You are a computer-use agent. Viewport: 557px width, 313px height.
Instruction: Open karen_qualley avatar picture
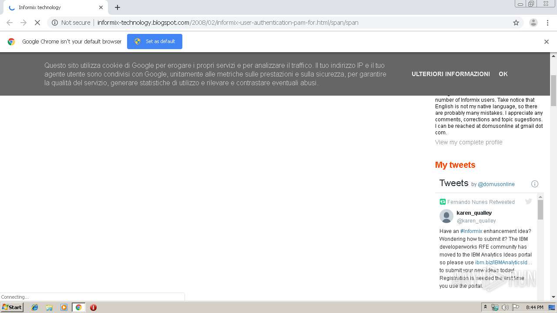446,216
